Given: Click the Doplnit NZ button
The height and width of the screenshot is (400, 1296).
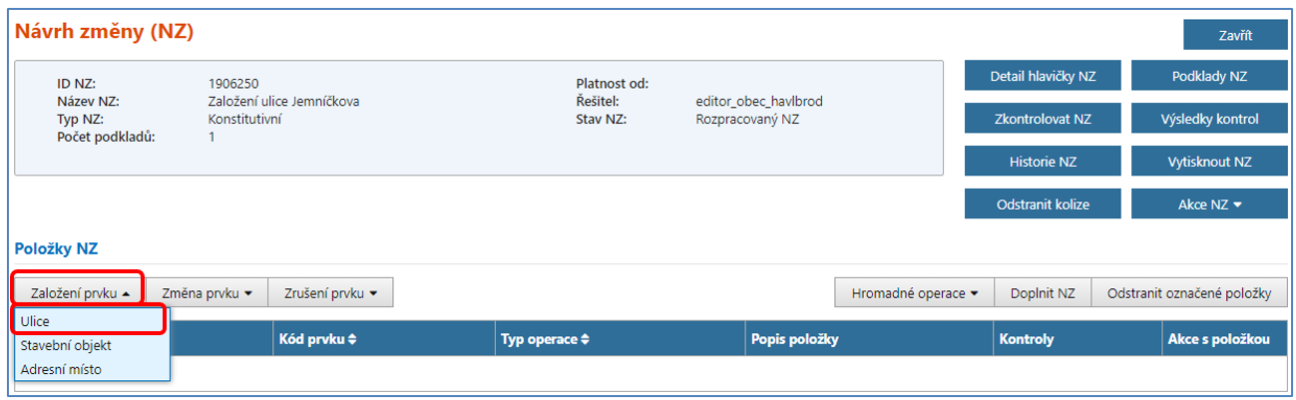Looking at the screenshot, I should [1043, 292].
